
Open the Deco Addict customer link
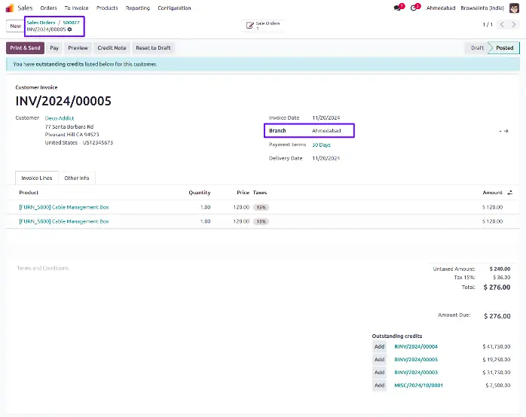pos(60,118)
